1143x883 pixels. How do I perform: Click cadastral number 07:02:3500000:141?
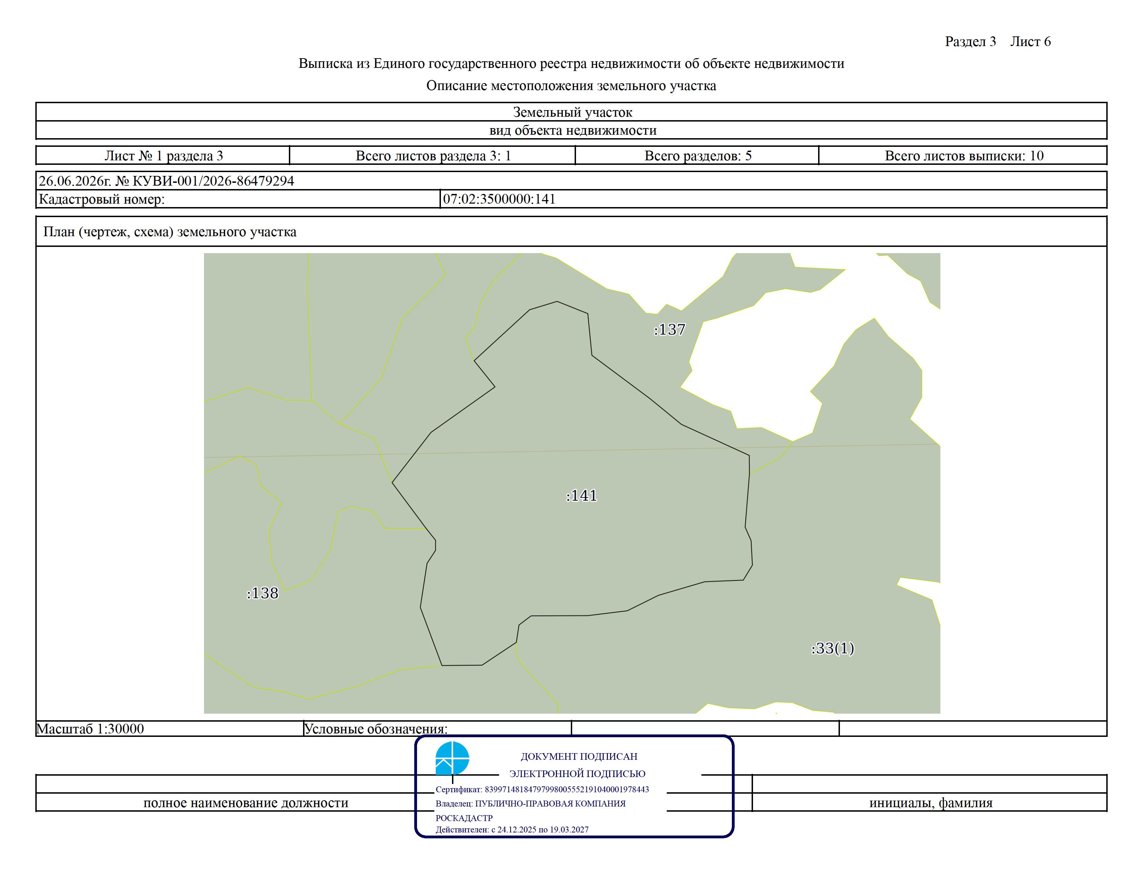[499, 199]
